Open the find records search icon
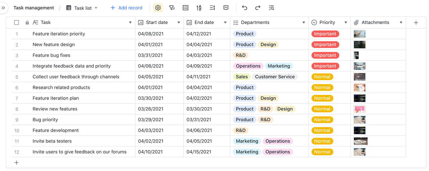This screenshot has height=171, width=429. pos(271,8)
